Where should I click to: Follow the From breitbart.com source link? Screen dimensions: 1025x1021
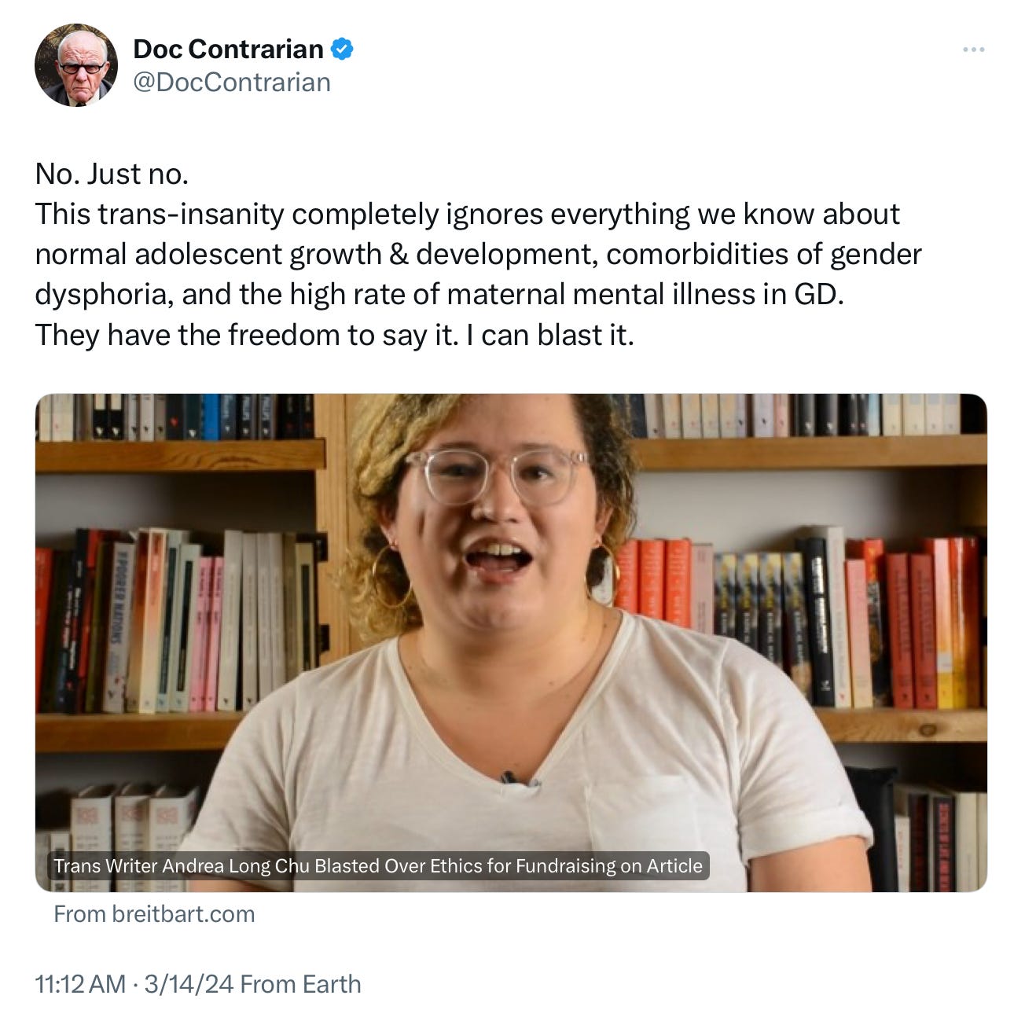click(154, 913)
